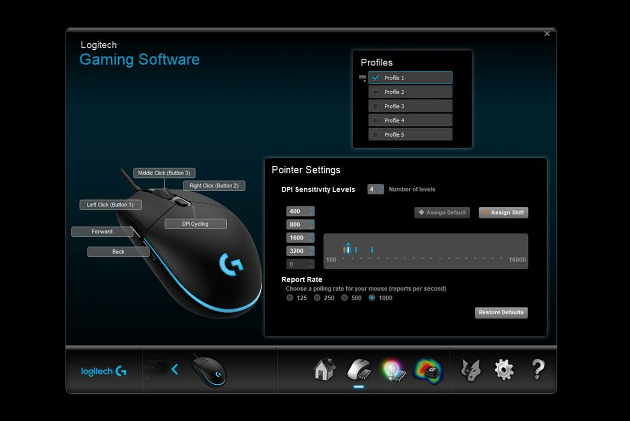Image resolution: width=630 pixels, height=421 pixels.
Task: Open the pointer settings mouse-chip icon
Action: tap(358, 370)
